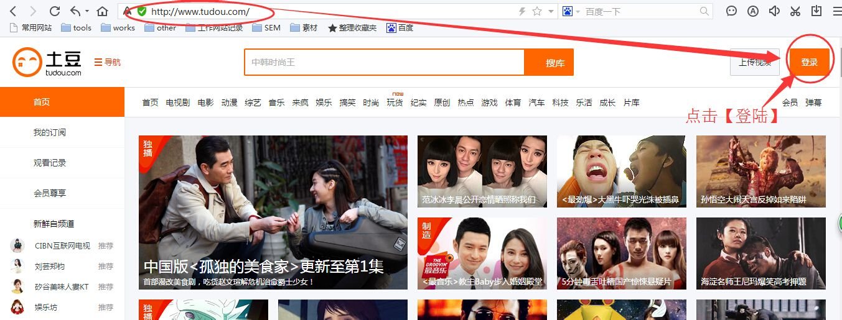The width and height of the screenshot is (842, 320).
Task: Open the 百度 bookmark
Action: (400, 27)
